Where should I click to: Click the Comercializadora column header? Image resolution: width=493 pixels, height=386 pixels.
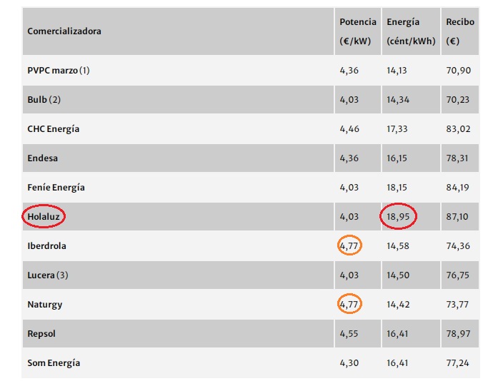click(64, 31)
